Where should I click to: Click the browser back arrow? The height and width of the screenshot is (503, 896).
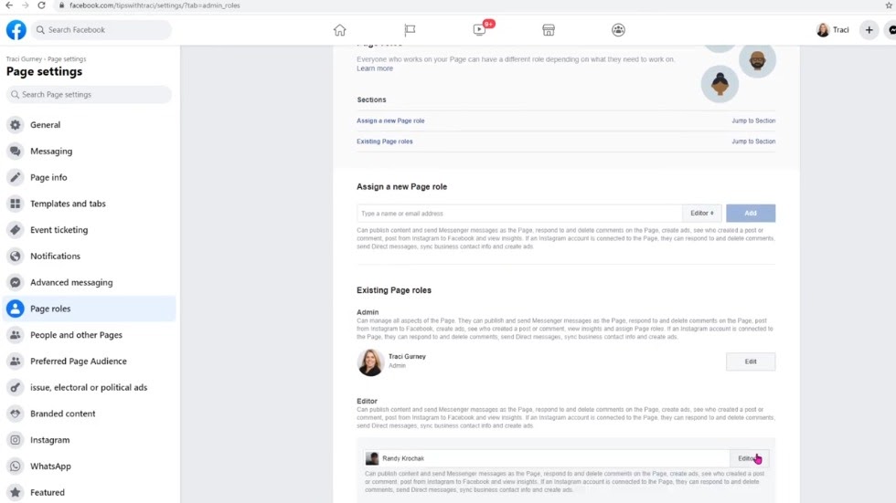9,5
